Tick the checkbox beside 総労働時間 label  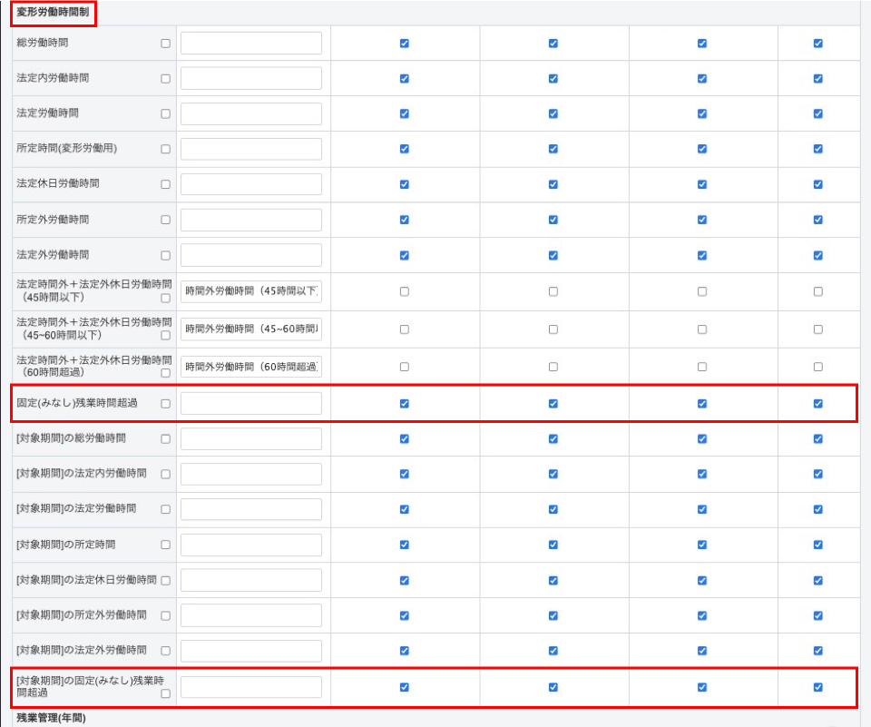click(x=165, y=44)
